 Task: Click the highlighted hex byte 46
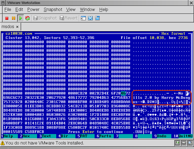(123, 93)
